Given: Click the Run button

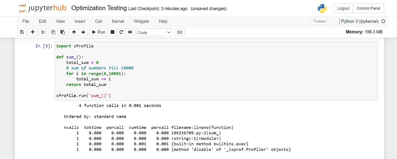Looking at the screenshot, I should tap(98, 32).
